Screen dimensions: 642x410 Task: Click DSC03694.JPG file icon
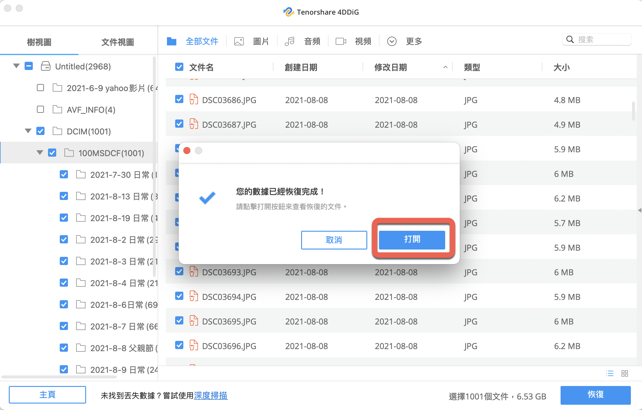[x=194, y=296]
